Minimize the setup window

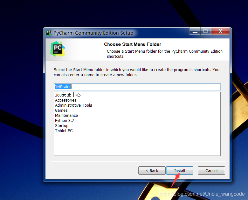(195, 31)
